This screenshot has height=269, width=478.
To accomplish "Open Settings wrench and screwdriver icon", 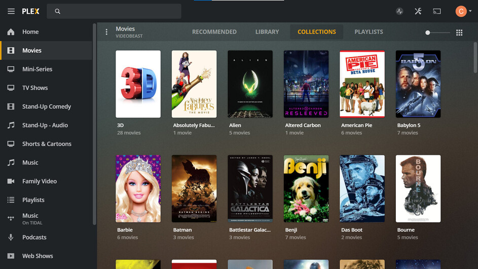I will coord(418,11).
